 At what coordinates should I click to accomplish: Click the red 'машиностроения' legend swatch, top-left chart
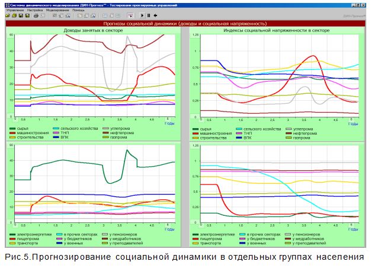tap(14, 133)
